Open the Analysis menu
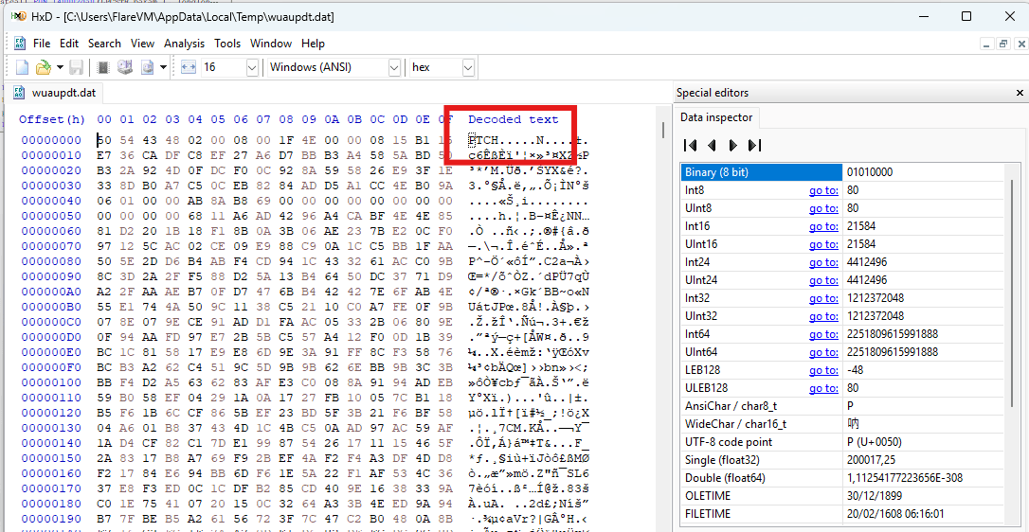This screenshot has width=1029, height=532. pyautogui.click(x=185, y=44)
